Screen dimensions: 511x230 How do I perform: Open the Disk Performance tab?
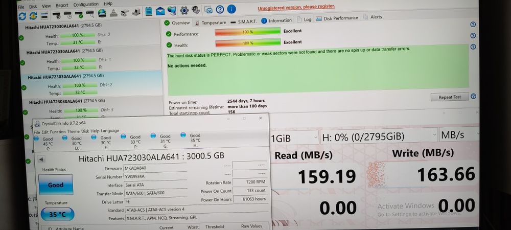click(x=337, y=18)
